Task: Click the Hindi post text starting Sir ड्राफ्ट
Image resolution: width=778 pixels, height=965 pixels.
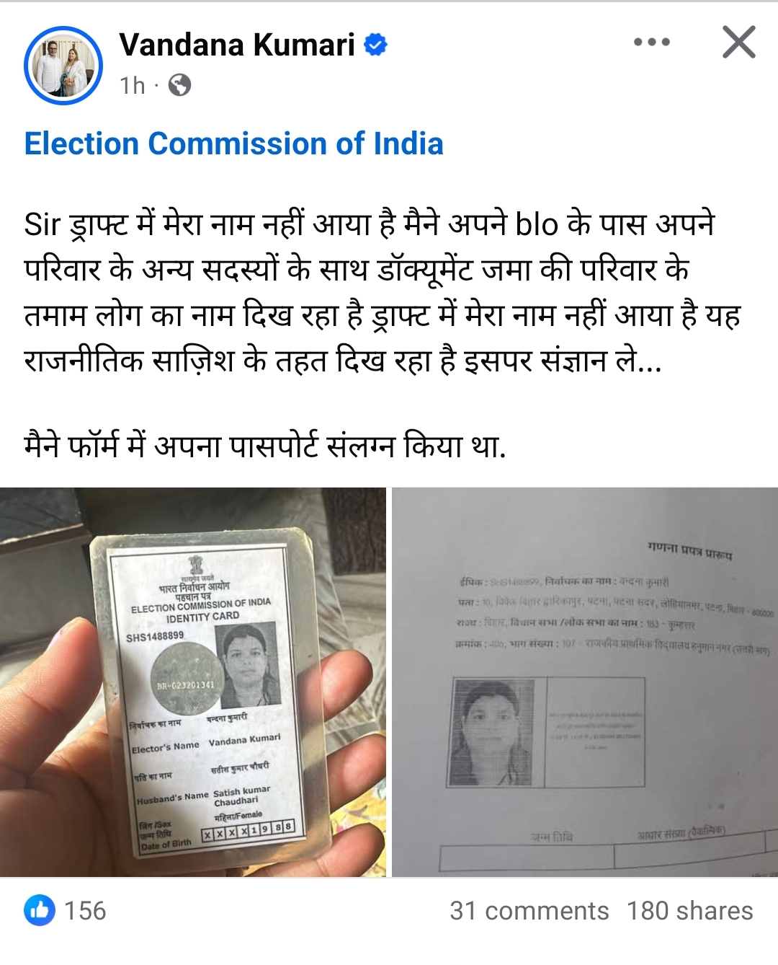Action: click(x=383, y=292)
